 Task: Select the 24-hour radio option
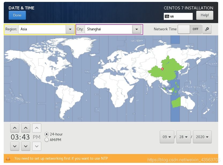pyautogui.click(x=47, y=134)
